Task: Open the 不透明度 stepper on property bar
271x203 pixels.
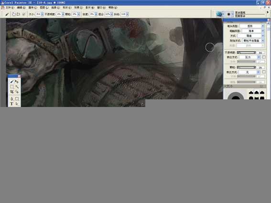Action: tap(63, 14)
